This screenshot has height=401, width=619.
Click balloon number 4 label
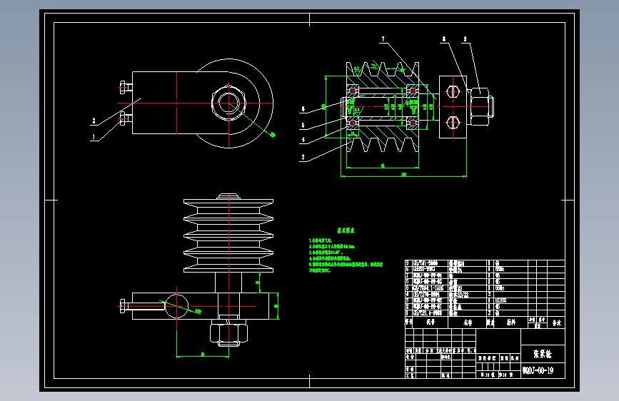(303, 139)
